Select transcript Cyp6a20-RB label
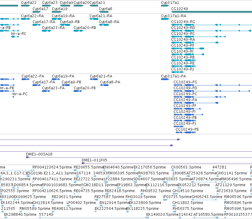This screenshot has width=252, height=219. pyautogui.click(x=85, y=28)
